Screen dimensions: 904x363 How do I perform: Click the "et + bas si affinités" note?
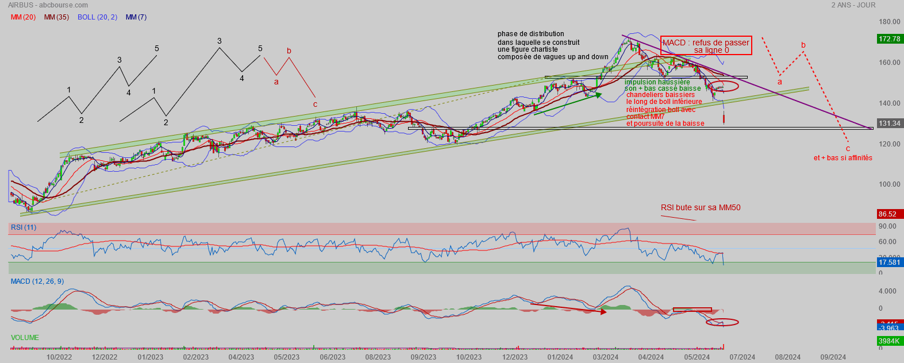coord(843,158)
